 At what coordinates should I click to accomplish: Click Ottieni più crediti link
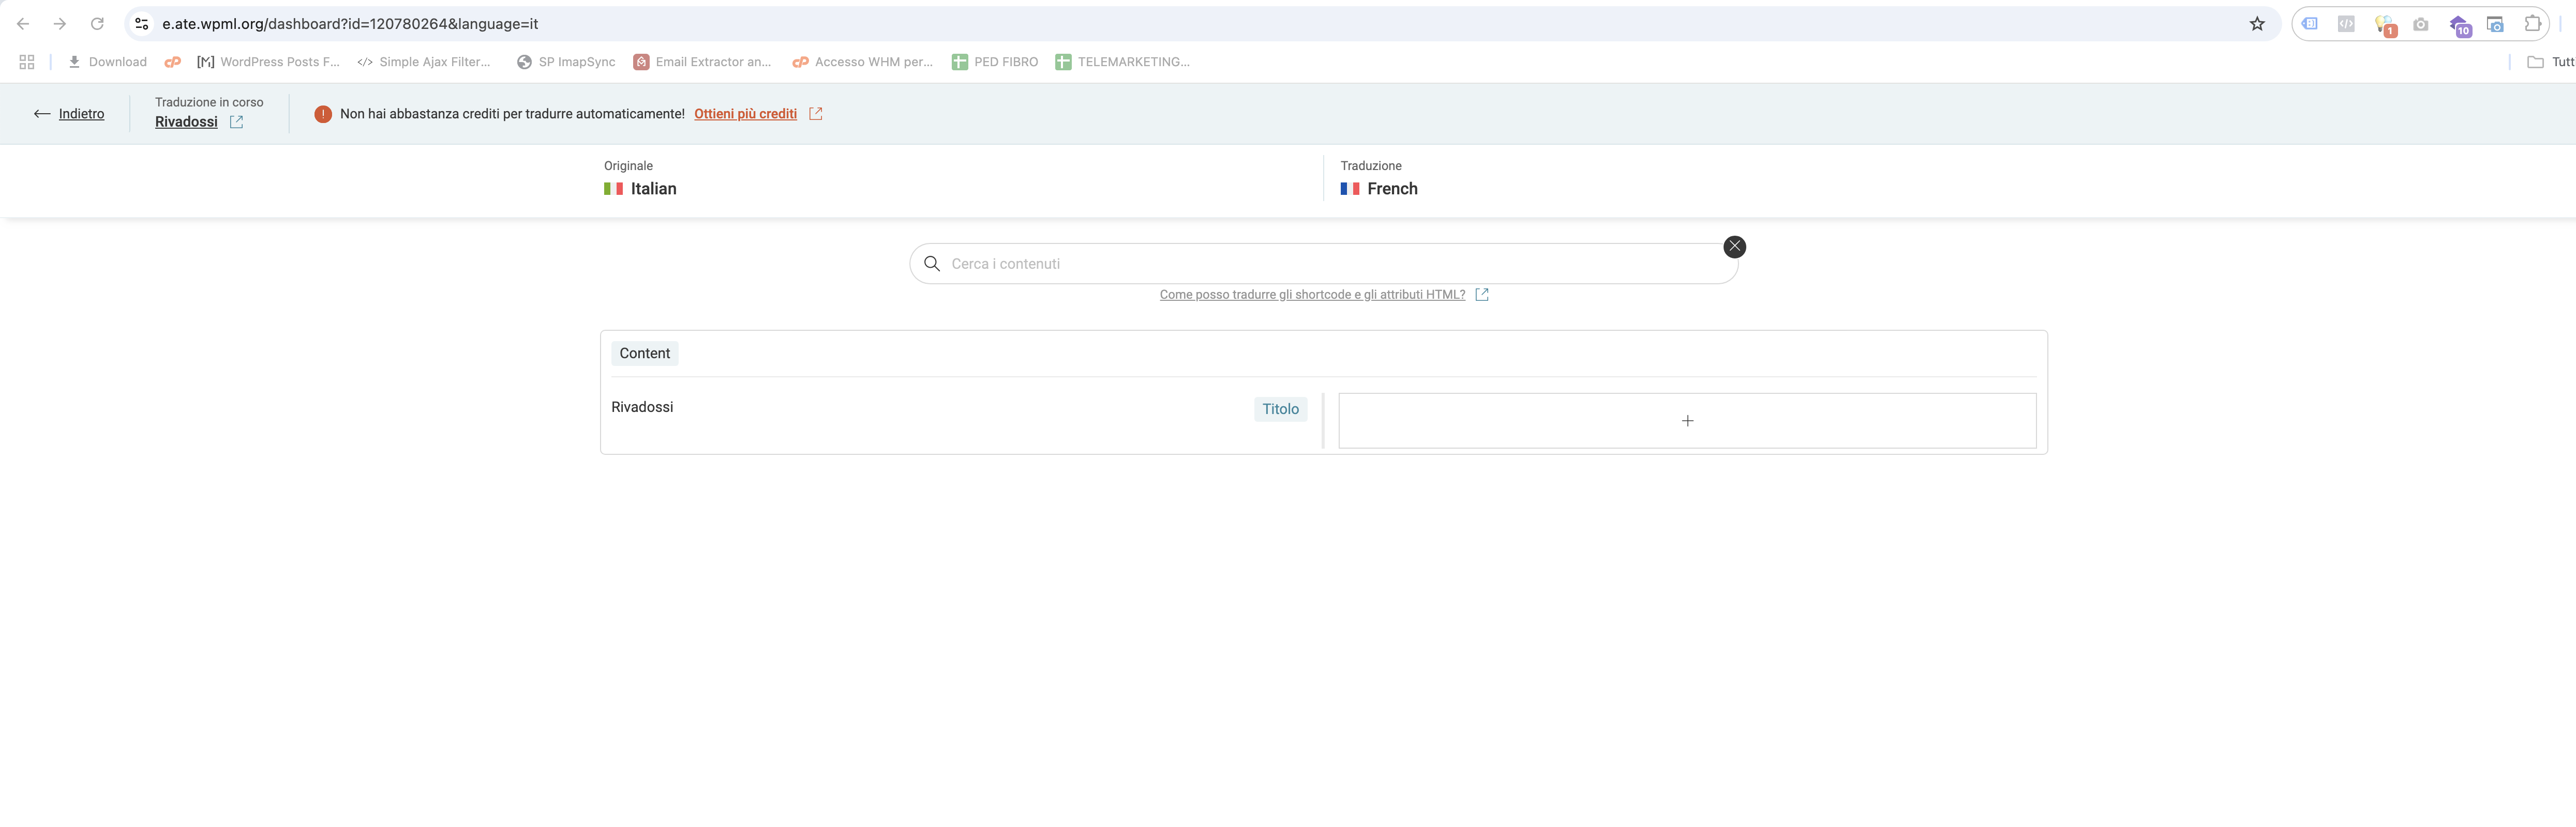pos(745,114)
